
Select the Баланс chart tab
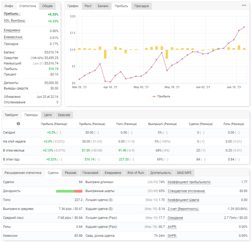pyautogui.click(x=103, y=6)
